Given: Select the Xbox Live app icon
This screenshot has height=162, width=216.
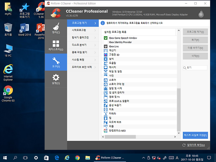Looking at the screenshot, I should click(106, 46).
